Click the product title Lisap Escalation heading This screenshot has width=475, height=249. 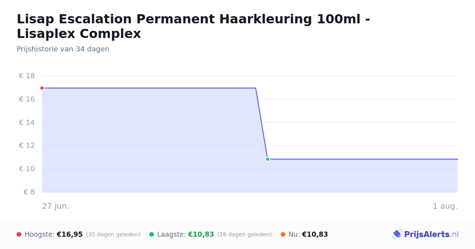click(194, 26)
